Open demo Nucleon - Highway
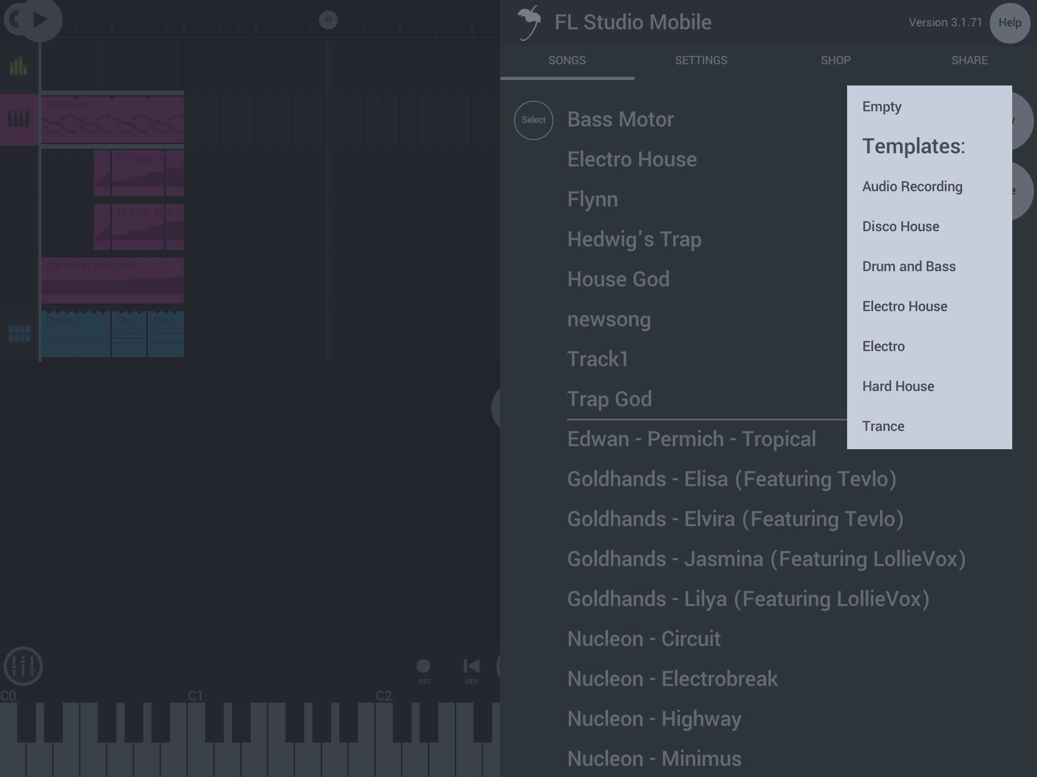 (x=654, y=719)
